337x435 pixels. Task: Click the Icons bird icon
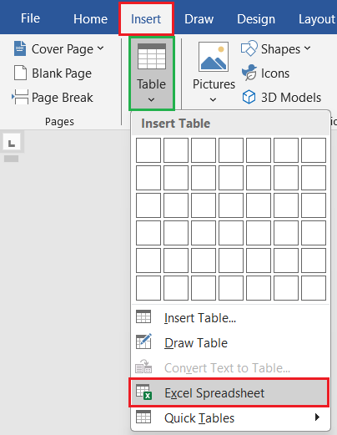click(x=249, y=73)
